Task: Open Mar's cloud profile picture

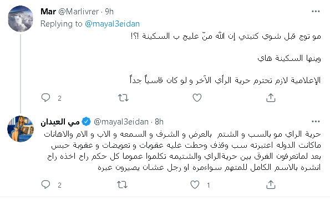Action: [x=21, y=19]
